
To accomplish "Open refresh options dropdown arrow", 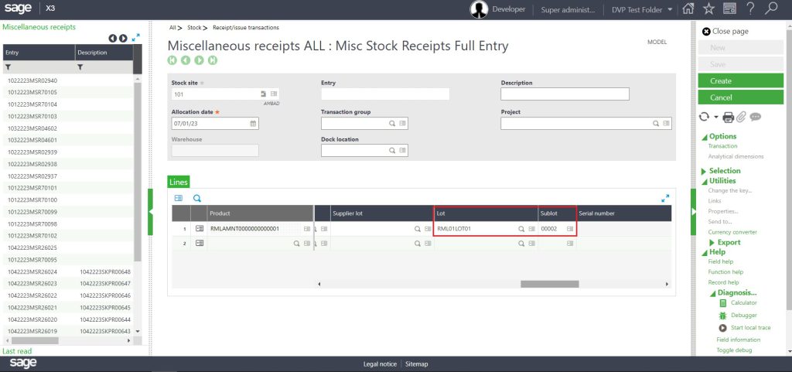I will (716, 117).
